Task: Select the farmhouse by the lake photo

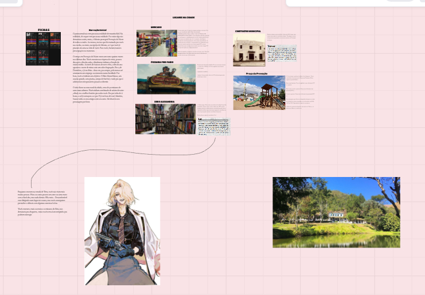Action: (x=336, y=212)
